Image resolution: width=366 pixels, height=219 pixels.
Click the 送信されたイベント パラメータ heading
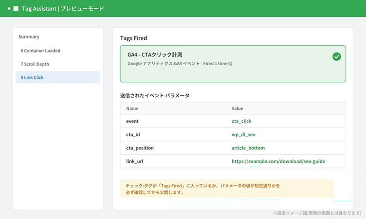pyautogui.click(x=154, y=96)
